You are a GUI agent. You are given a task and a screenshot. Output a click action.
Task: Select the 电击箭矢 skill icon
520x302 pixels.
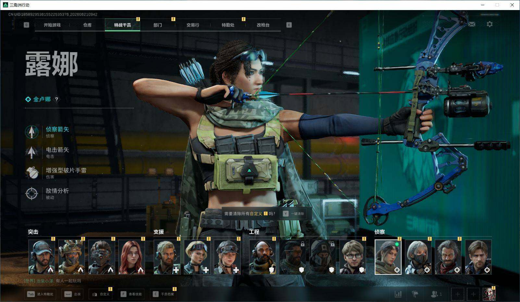(x=31, y=152)
